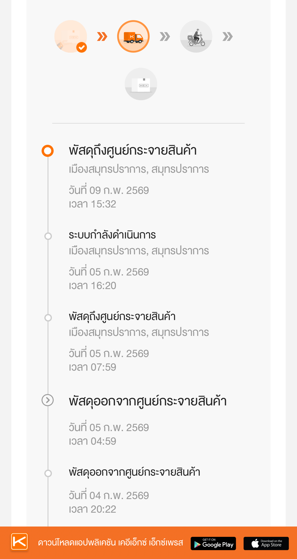
Task: Click the picked-up parcel stage icon
Action: click(x=71, y=37)
